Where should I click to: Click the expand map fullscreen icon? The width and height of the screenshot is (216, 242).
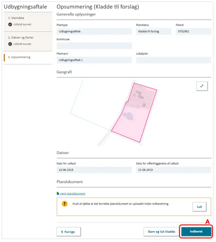tap(202, 86)
